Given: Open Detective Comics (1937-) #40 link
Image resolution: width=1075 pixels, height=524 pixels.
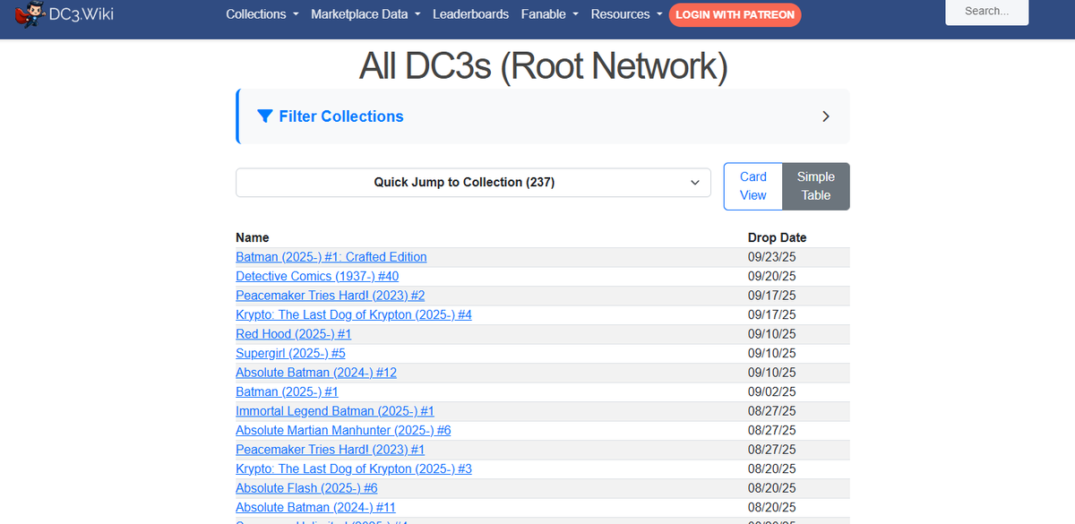Looking at the screenshot, I should 317,277.
